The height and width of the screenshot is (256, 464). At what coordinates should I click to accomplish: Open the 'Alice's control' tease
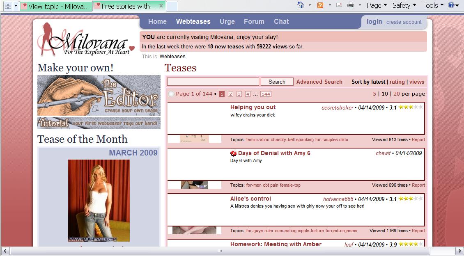click(x=250, y=199)
